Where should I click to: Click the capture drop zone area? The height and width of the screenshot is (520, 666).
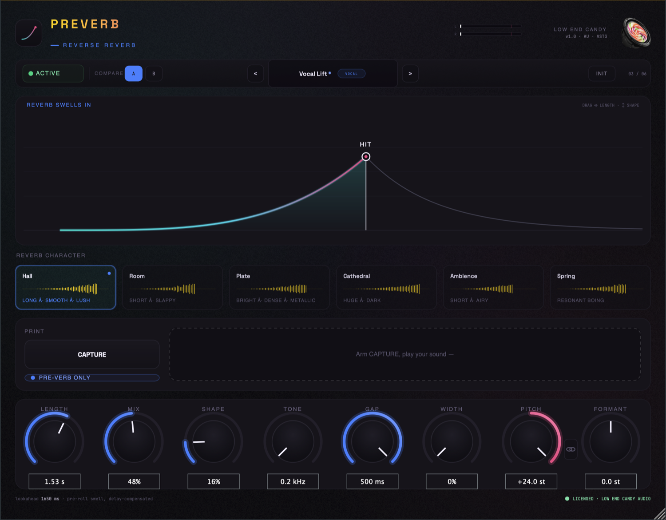(405, 354)
